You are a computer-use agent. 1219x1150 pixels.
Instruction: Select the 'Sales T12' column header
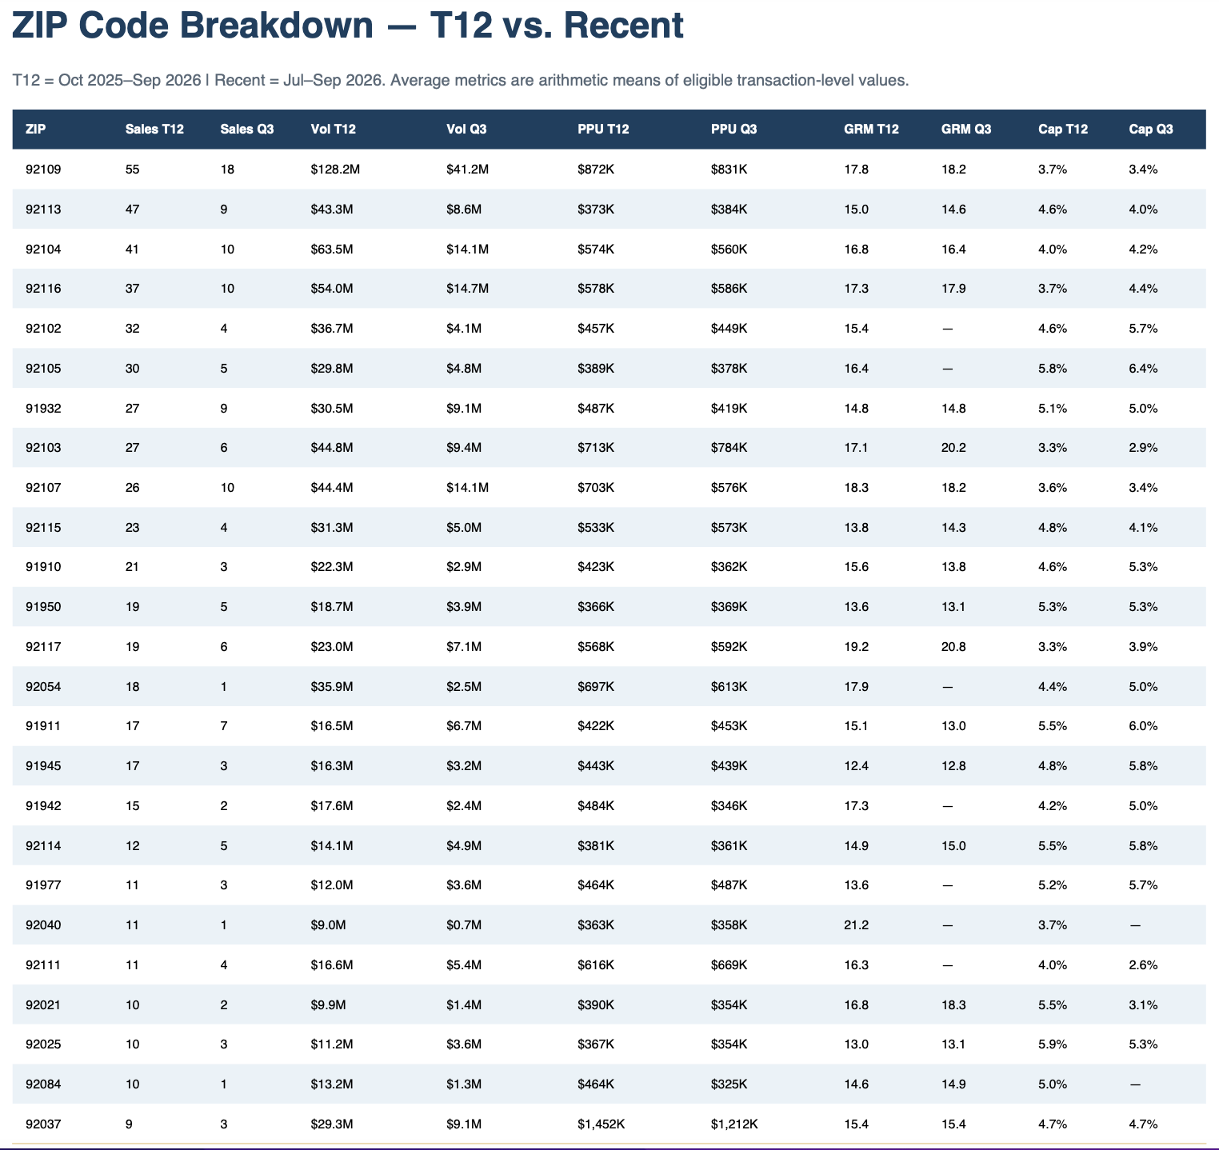[x=154, y=130]
